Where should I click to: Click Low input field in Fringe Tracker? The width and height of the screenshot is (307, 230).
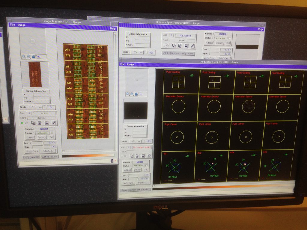point(37,143)
